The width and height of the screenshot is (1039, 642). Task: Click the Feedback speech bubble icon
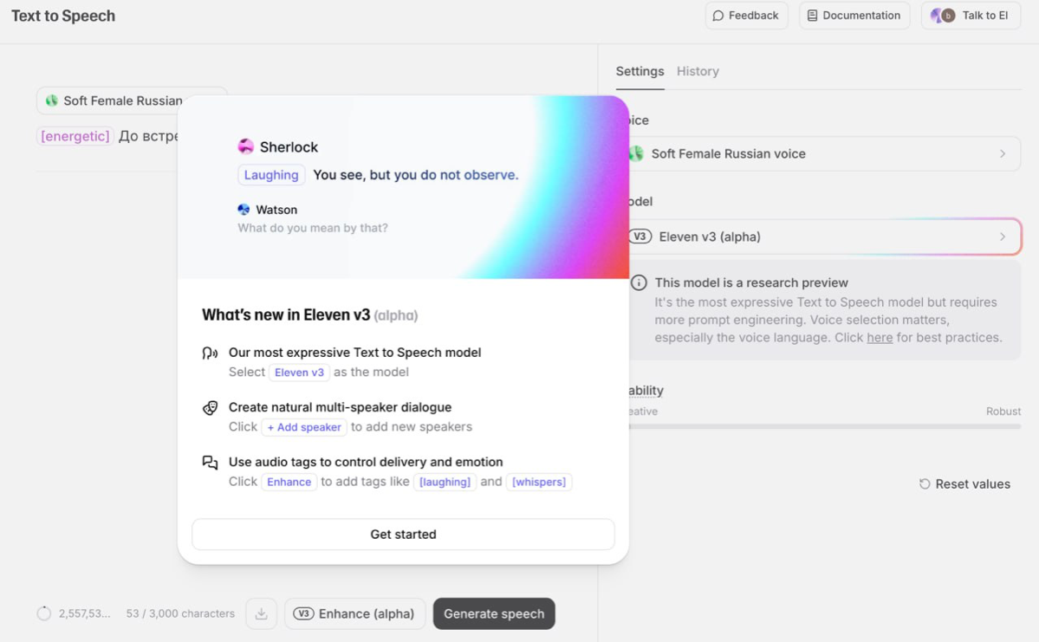click(x=718, y=16)
